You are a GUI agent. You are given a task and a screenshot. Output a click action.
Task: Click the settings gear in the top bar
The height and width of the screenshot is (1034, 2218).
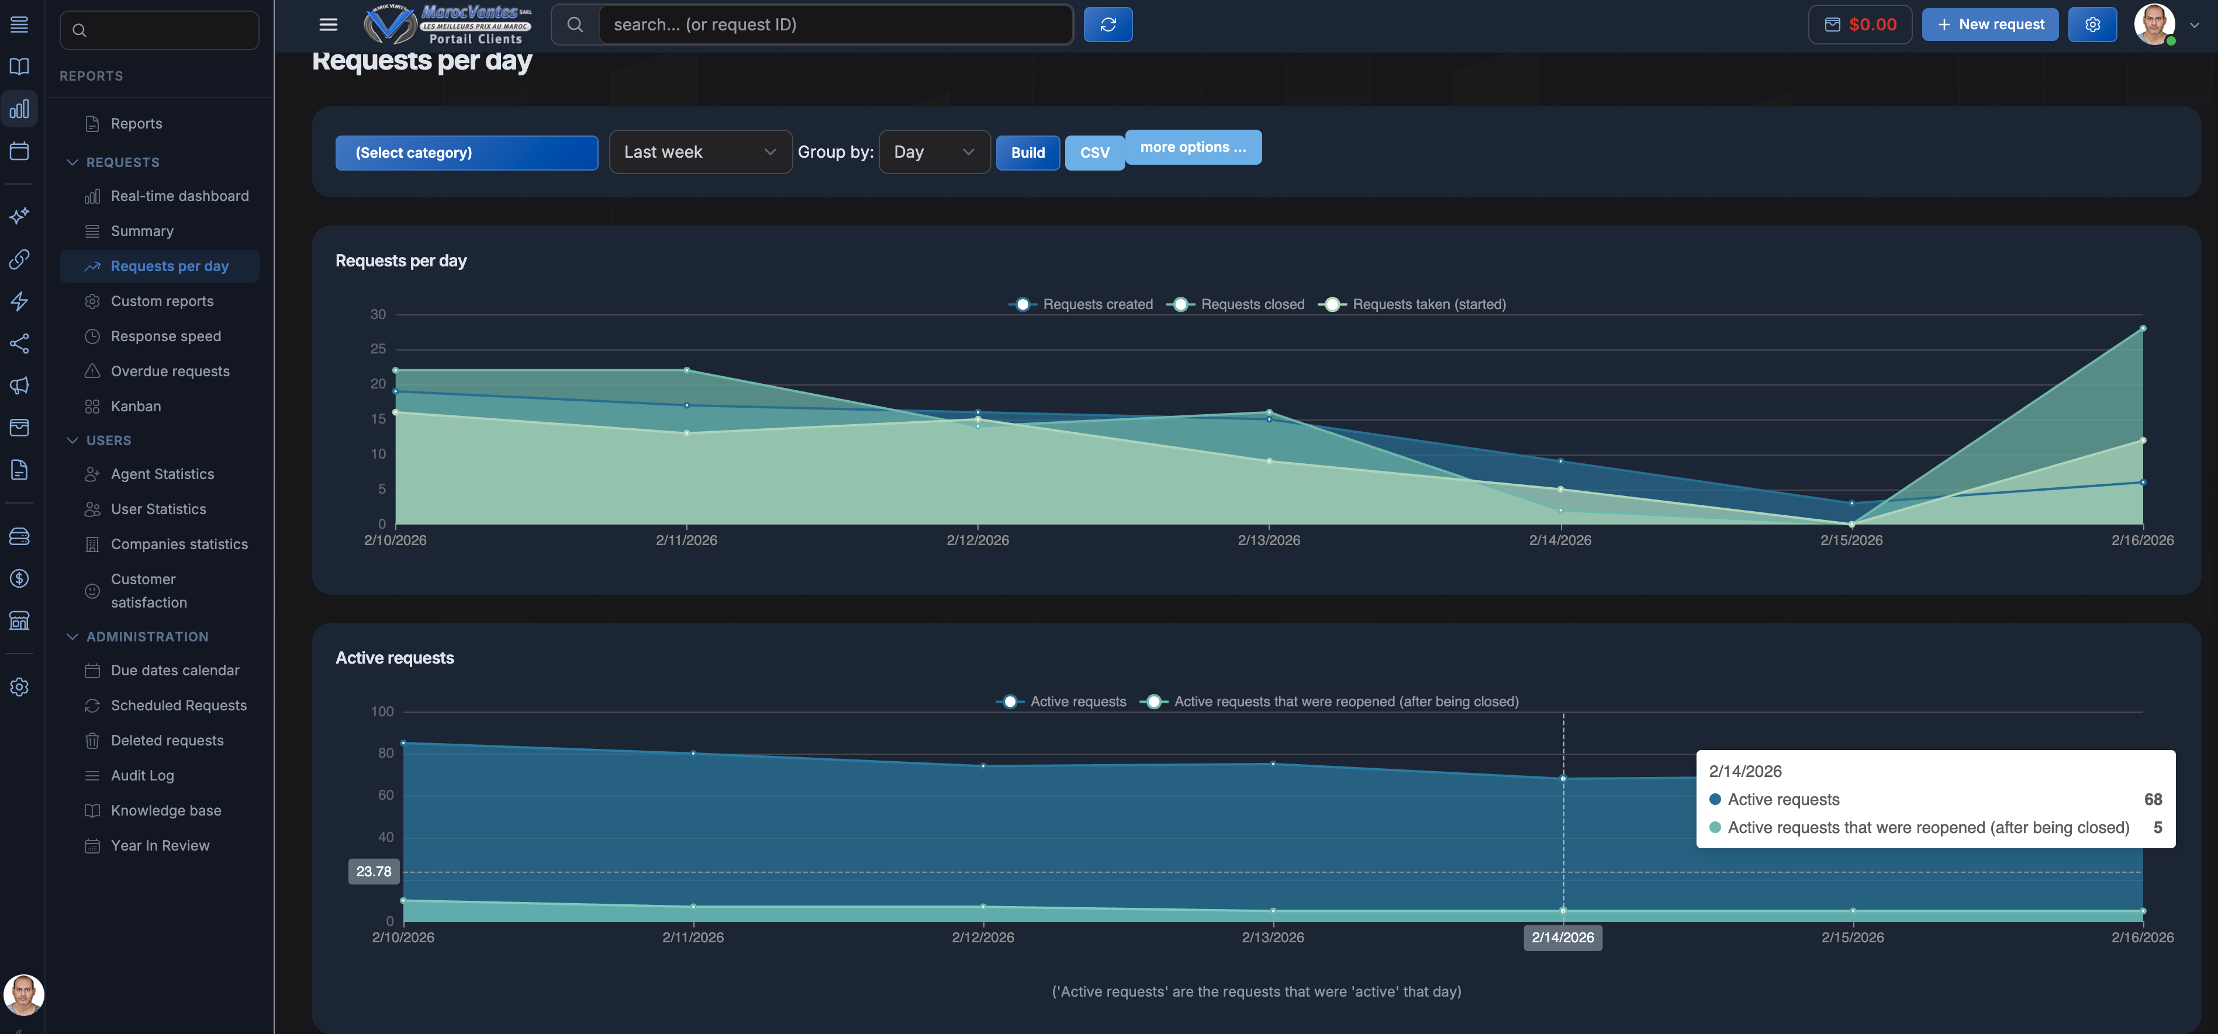(2093, 24)
